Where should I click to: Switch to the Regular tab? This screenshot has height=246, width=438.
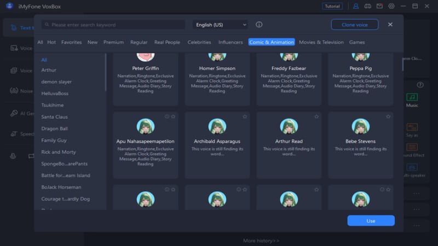(139, 42)
